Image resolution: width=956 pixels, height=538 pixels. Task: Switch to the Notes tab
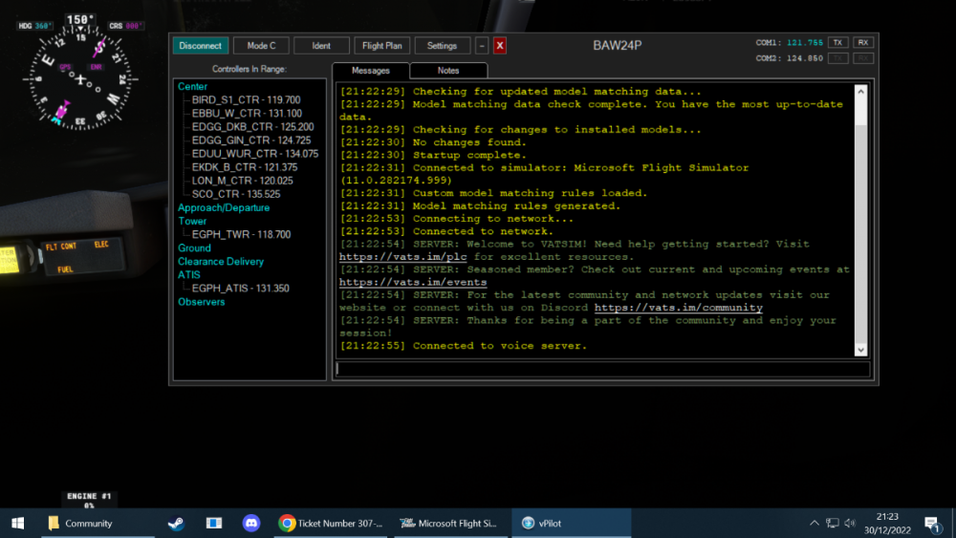(448, 71)
